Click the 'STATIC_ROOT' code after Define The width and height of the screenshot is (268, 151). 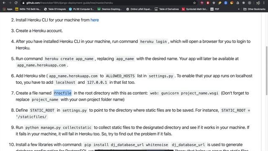pos(42,110)
